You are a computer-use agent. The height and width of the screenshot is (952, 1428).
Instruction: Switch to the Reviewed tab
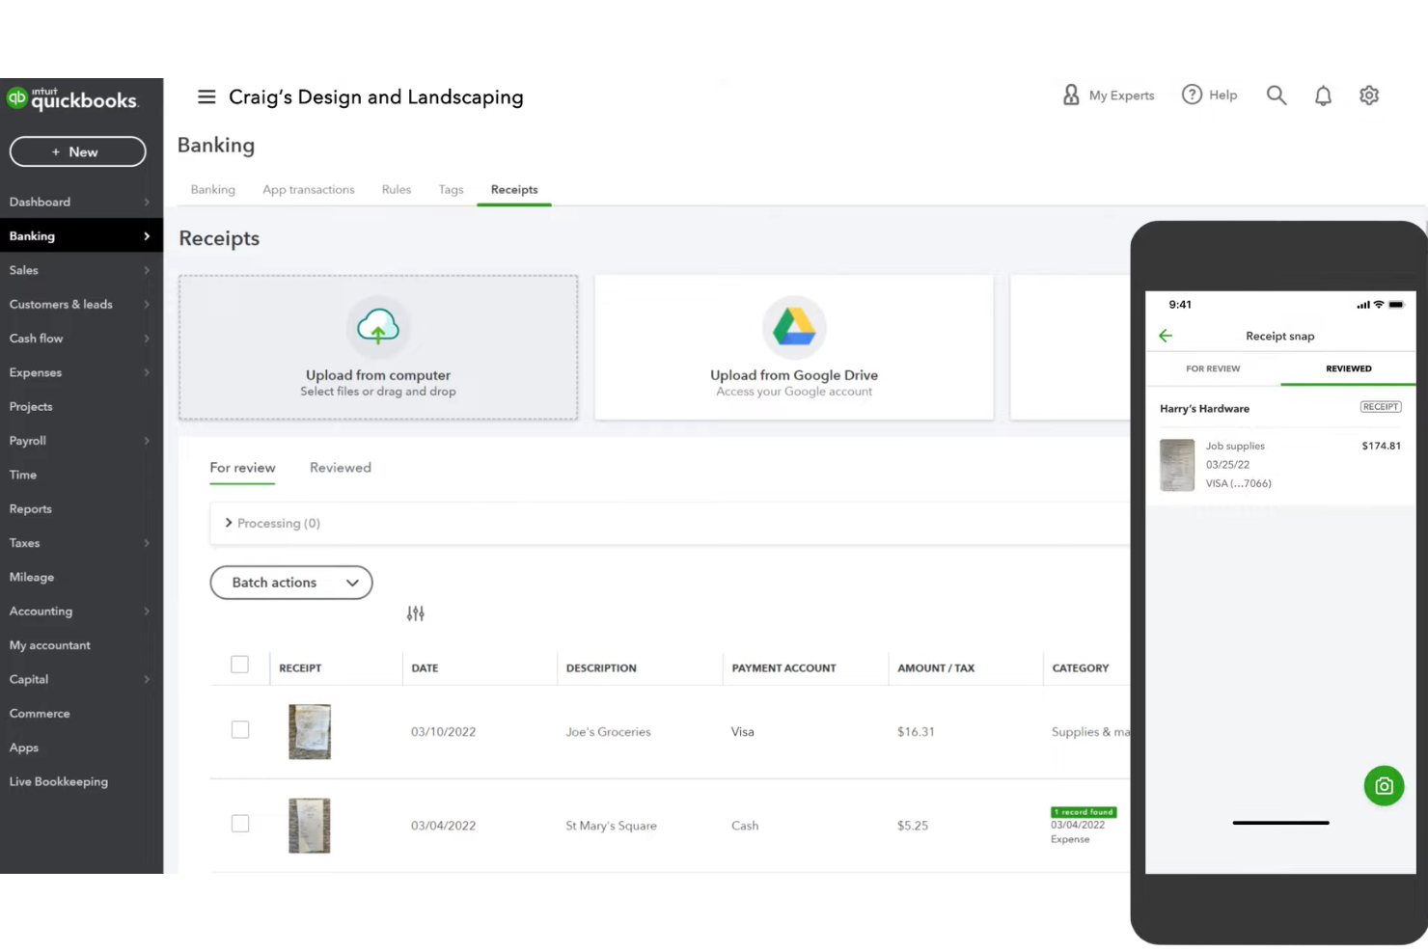(340, 468)
